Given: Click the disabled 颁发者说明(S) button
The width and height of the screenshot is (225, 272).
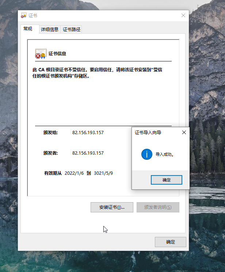Looking at the screenshot, I should [x=158, y=207].
